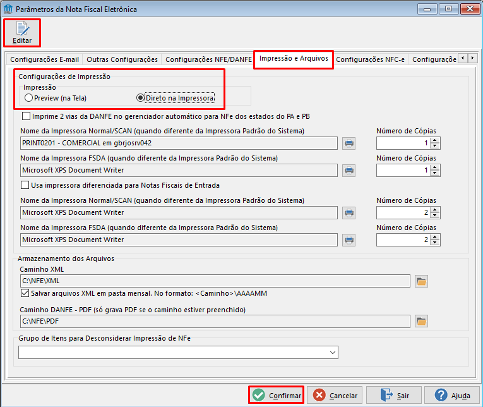Open Grupo de Itens para Desconsiderar dropdown
483x407 pixels.
point(332,353)
